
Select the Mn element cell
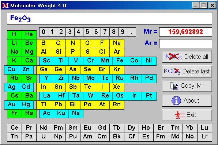tap(105, 61)
